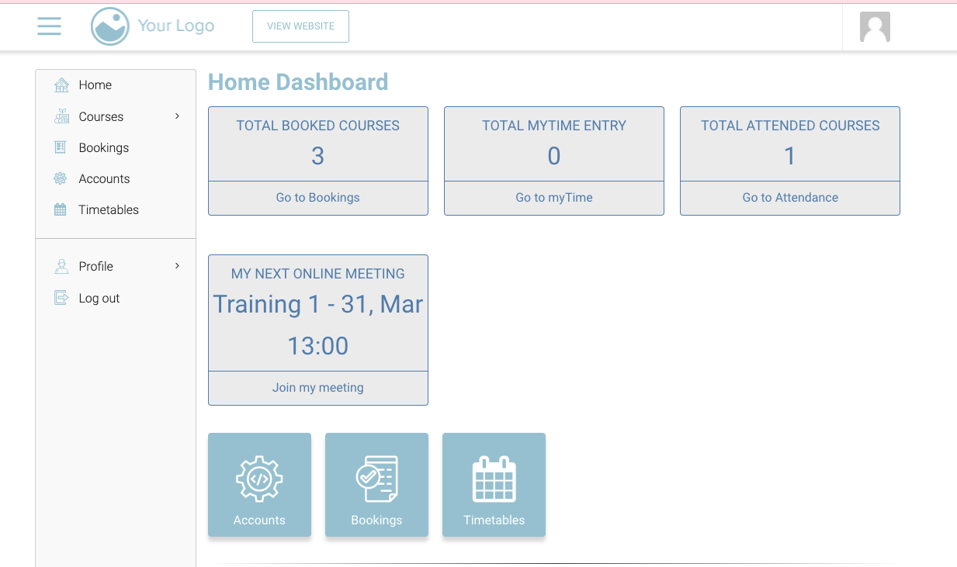This screenshot has height=567, width=957.
Task: Click the Timetables calendar icon in sidebar
Action: coord(61,209)
